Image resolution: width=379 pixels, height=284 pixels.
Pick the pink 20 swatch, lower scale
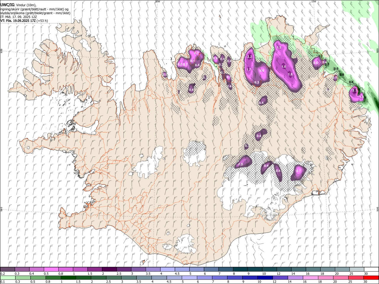pyautogui.click(x=341, y=277)
